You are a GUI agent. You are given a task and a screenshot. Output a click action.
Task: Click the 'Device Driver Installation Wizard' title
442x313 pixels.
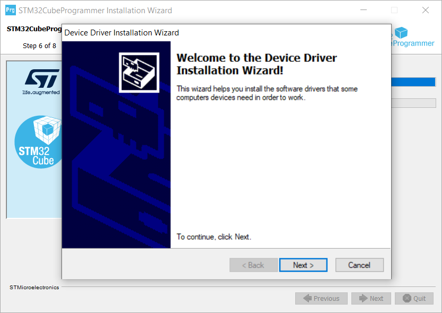click(121, 33)
